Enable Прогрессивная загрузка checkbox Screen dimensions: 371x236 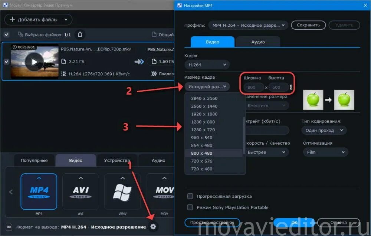(190, 196)
